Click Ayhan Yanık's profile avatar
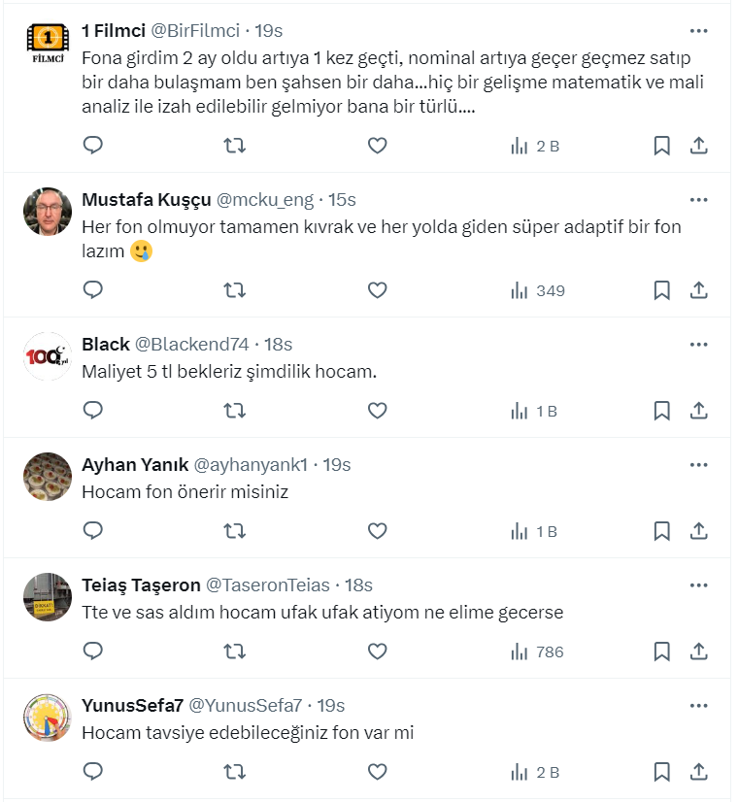 [x=48, y=477]
